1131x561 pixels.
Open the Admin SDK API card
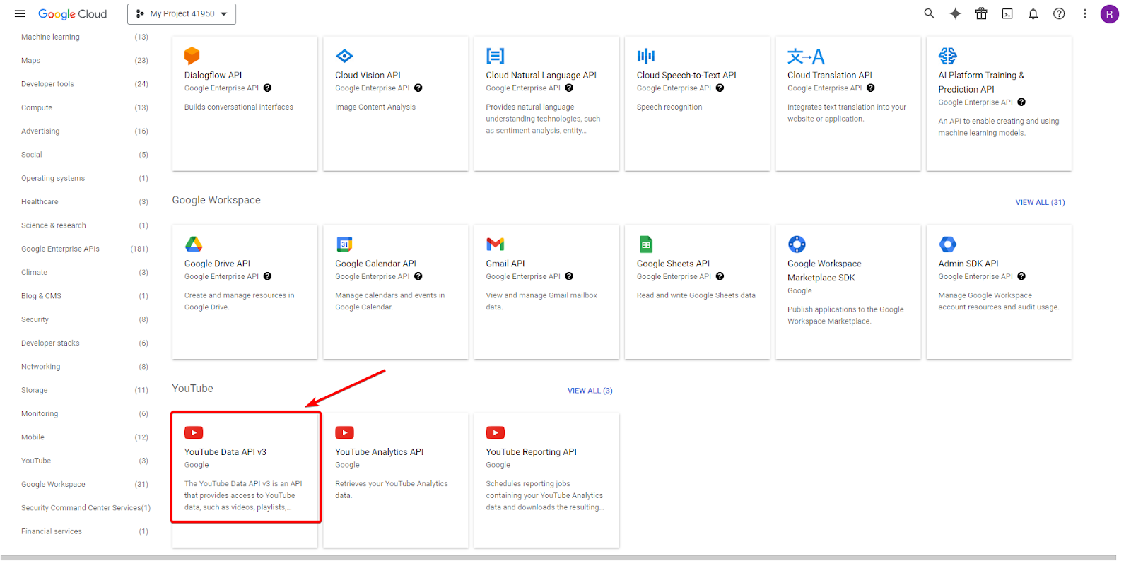tap(999, 292)
